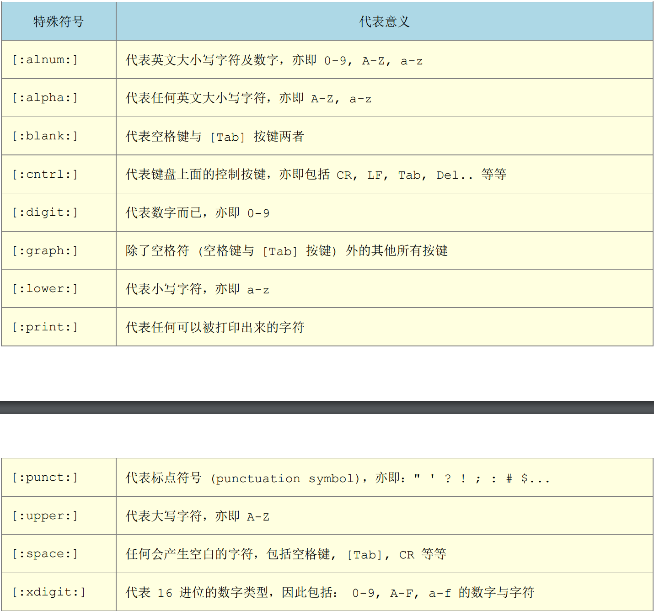Screen dimensions: 654x611
Task: Select the [:upper:] cell
Action: click(x=59, y=515)
